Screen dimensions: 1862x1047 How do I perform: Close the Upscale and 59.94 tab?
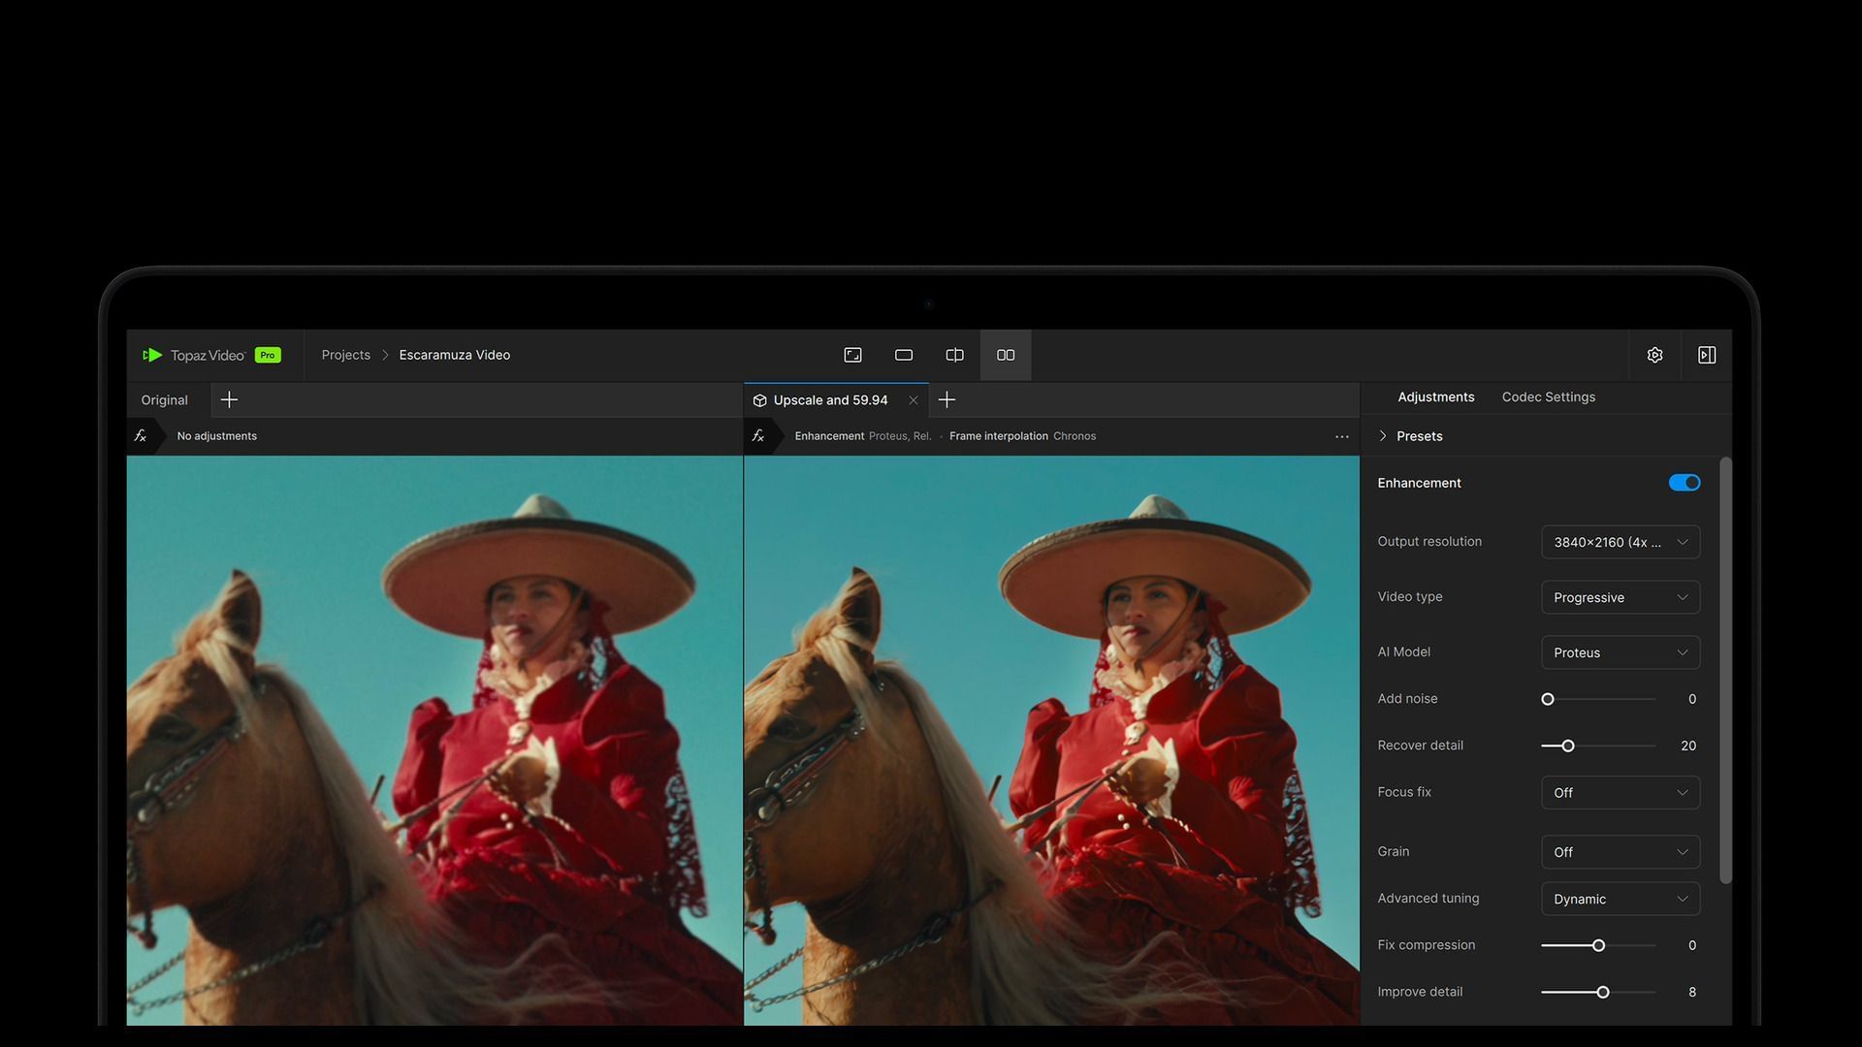click(x=913, y=399)
